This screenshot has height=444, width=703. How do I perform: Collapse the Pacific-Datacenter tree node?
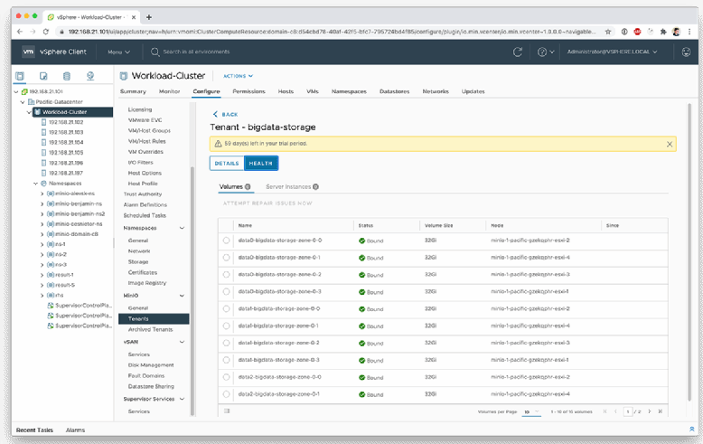(23, 102)
